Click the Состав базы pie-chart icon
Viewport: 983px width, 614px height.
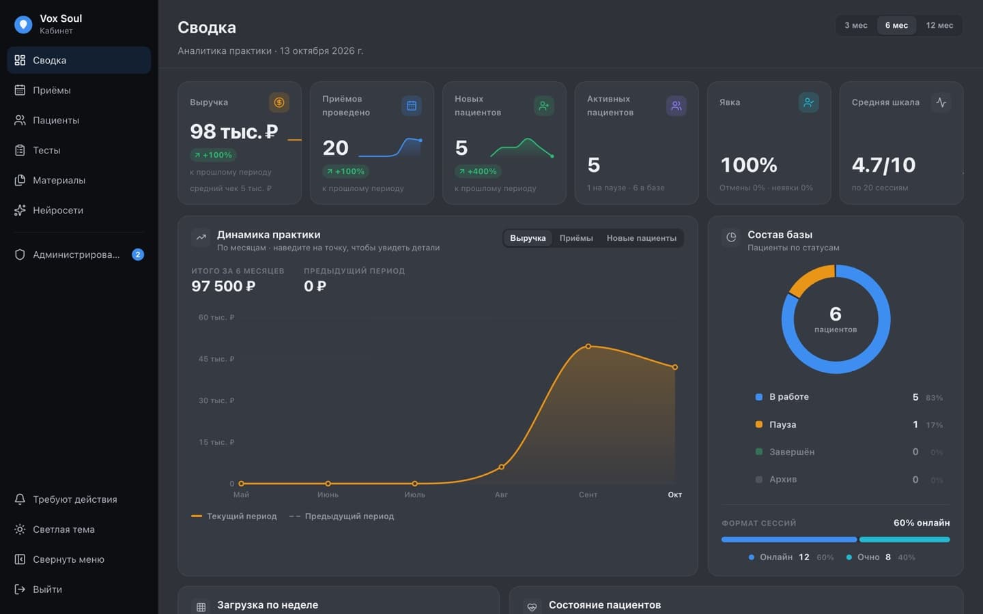pyautogui.click(x=731, y=237)
